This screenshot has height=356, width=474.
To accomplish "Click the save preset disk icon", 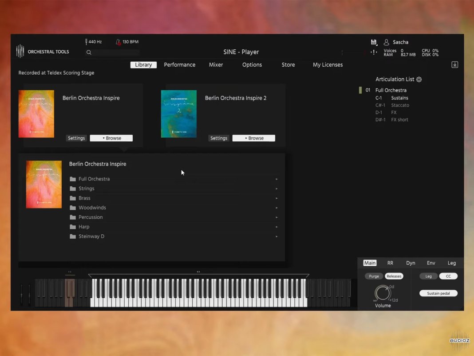I will click(374, 41).
